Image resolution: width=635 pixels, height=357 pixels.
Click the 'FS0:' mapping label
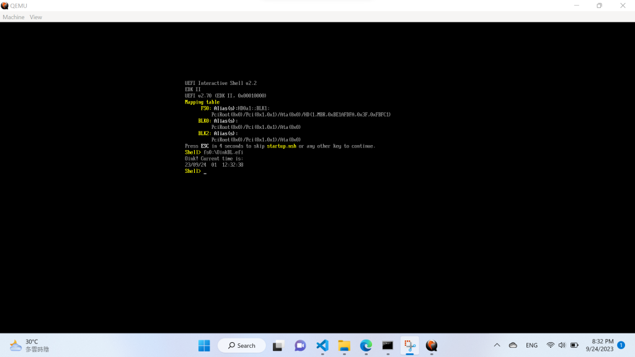pos(206,108)
